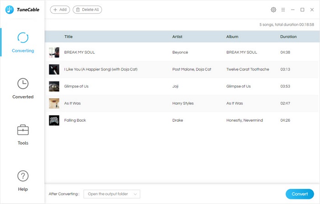Click album Twelve Carat Toothache
This screenshot has height=204, width=320.
tap(248, 69)
